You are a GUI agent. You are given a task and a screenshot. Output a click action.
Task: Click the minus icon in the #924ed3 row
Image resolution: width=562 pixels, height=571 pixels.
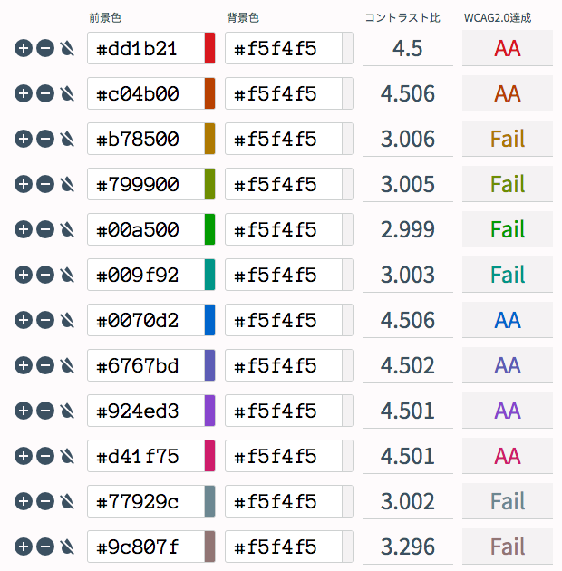45,411
